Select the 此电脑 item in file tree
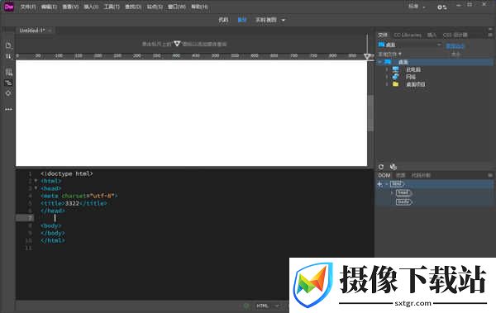 pyautogui.click(x=413, y=69)
